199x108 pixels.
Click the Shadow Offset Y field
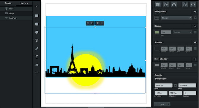click(x=172, y=49)
